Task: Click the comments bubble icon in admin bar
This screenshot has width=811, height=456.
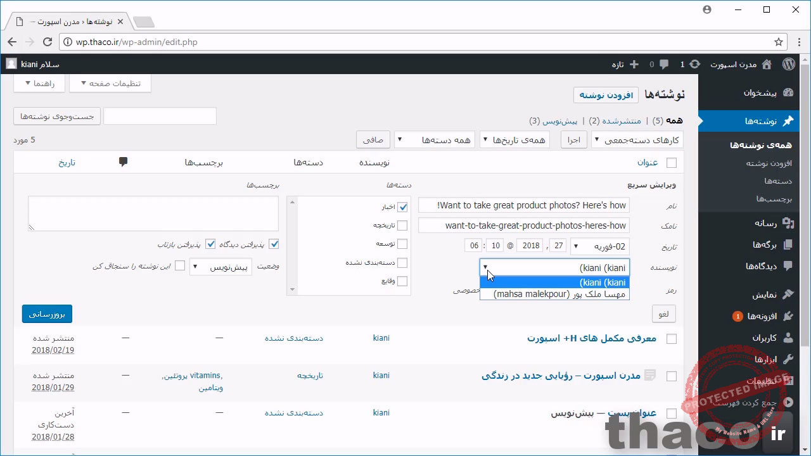Action: (663, 64)
